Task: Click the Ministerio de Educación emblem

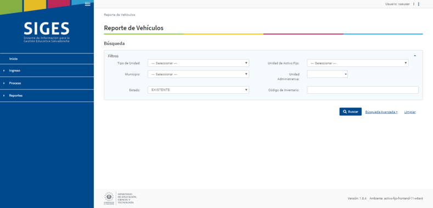Action: [x=120, y=198]
